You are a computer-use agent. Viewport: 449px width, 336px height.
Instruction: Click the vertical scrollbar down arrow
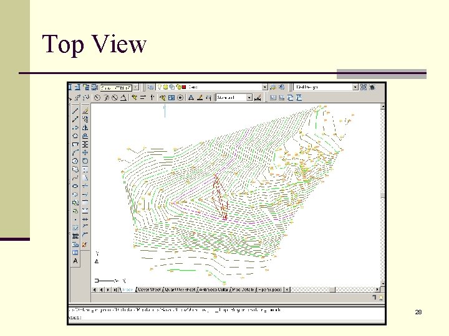click(382, 284)
